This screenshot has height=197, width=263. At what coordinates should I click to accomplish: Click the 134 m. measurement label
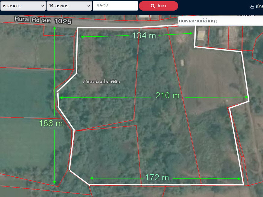(145, 36)
